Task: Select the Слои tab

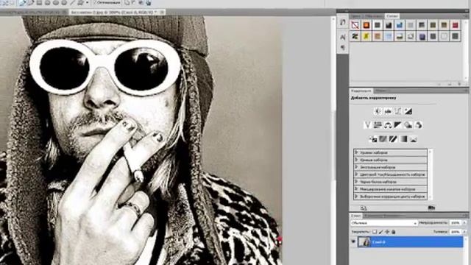Action: point(355,216)
